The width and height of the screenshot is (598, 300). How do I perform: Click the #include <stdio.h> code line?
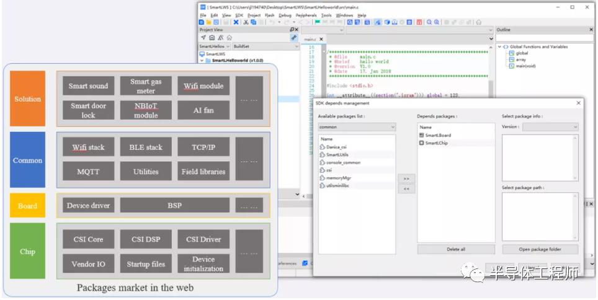click(x=350, y=86)
